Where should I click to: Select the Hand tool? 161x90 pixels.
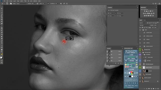pyautogui.click(x=2, y=49)
